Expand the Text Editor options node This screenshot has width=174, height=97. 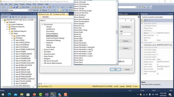point(42,52)
